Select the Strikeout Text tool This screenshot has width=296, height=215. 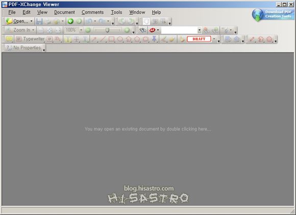(76, 39)
